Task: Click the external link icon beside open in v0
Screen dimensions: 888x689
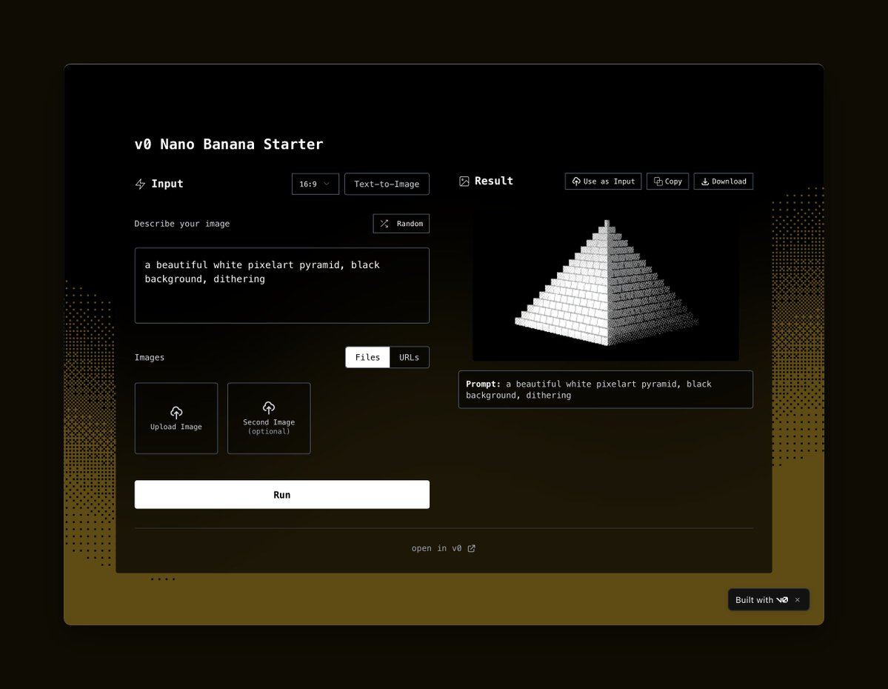Action: click(472, 548)
